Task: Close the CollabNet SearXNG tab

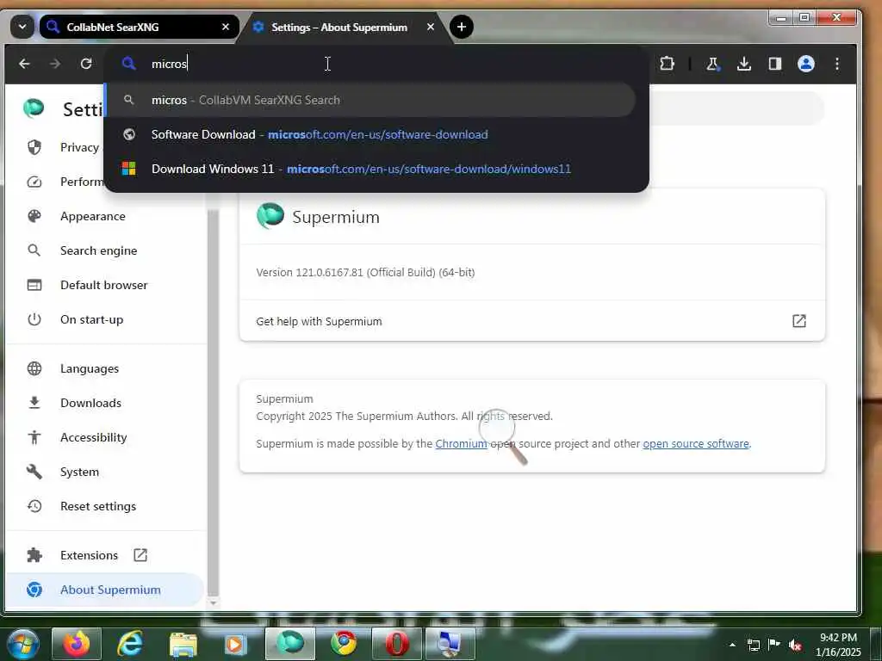Action: (226, 27)
